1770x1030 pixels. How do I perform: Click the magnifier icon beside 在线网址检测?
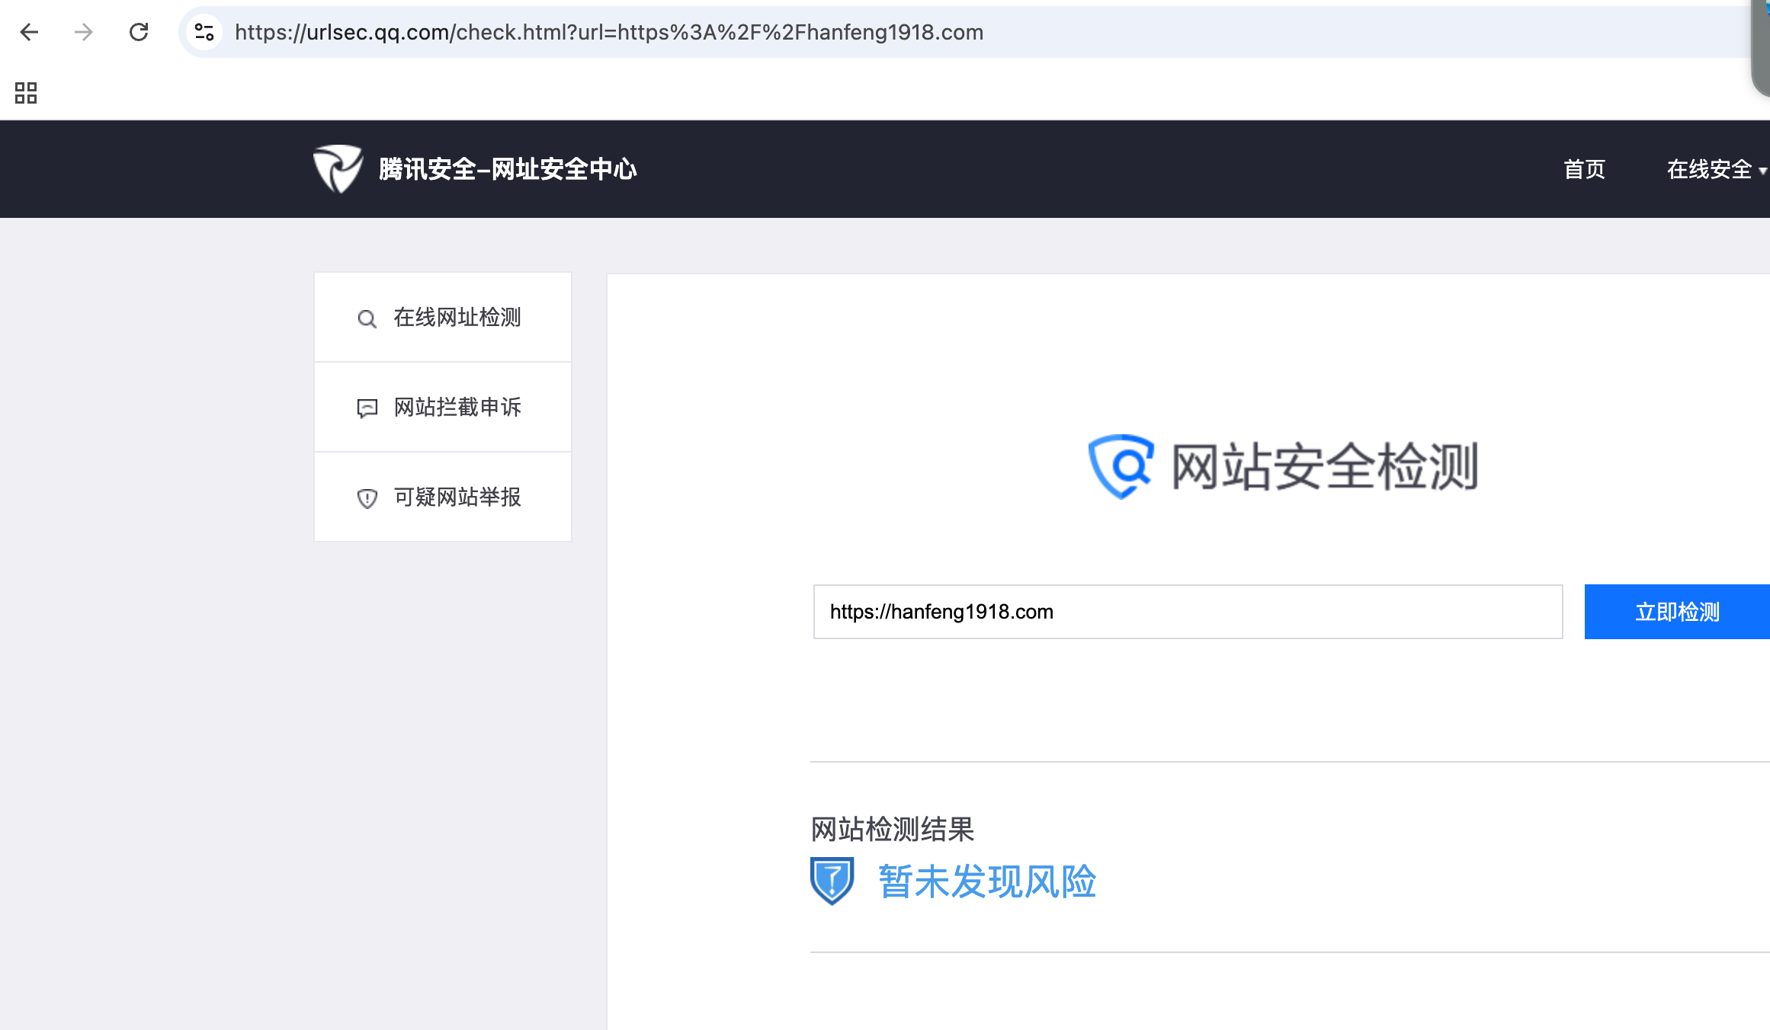[367, 318]
